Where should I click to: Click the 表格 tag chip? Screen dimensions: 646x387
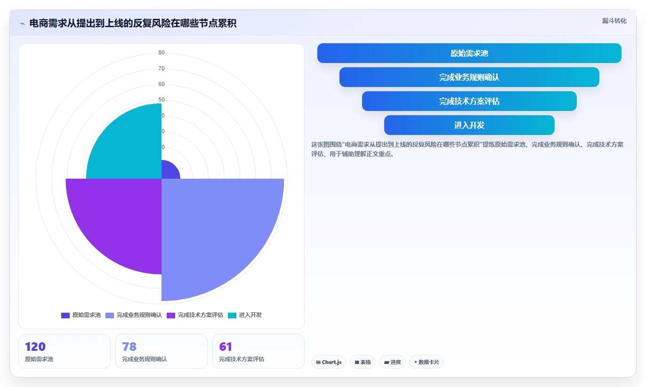point(363,362)
